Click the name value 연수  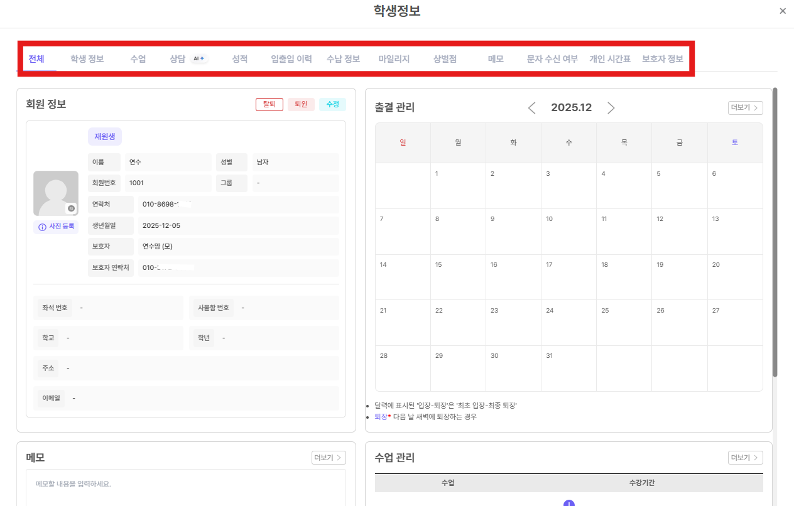point(168,162)
